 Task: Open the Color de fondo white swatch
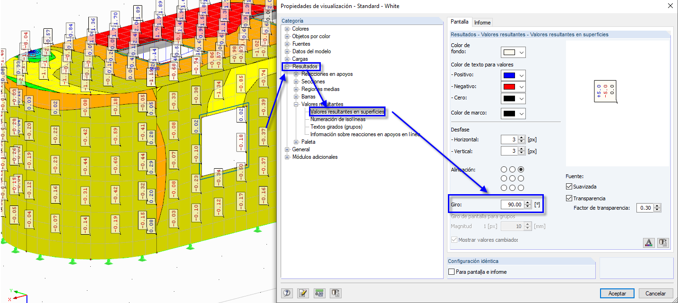pyautogui.click(x=509, y=52)
